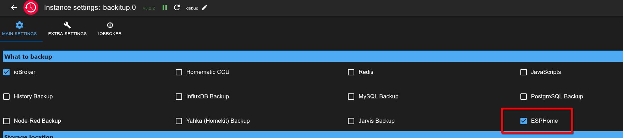Click the ioBroker tab icon
This screenshot has height=138, width=623.
110,25
